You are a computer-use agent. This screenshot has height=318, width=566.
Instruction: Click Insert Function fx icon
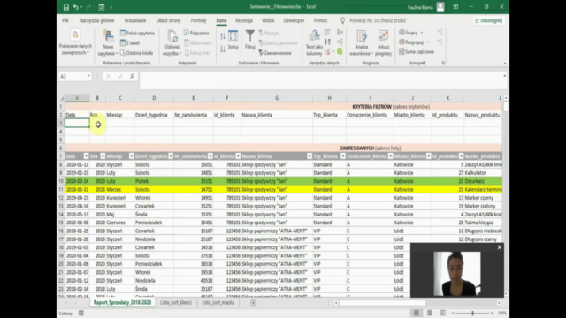click(x=132, y=76)
